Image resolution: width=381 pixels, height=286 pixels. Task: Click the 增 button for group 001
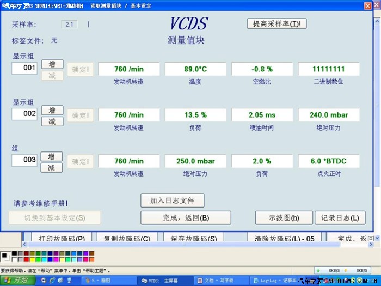51,64
